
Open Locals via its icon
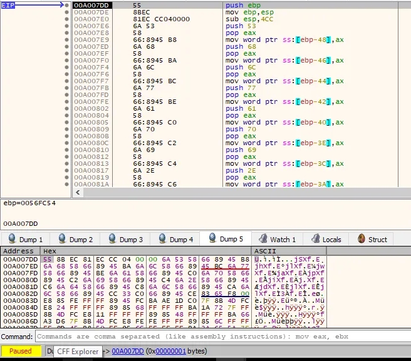(x=313, y=239)
